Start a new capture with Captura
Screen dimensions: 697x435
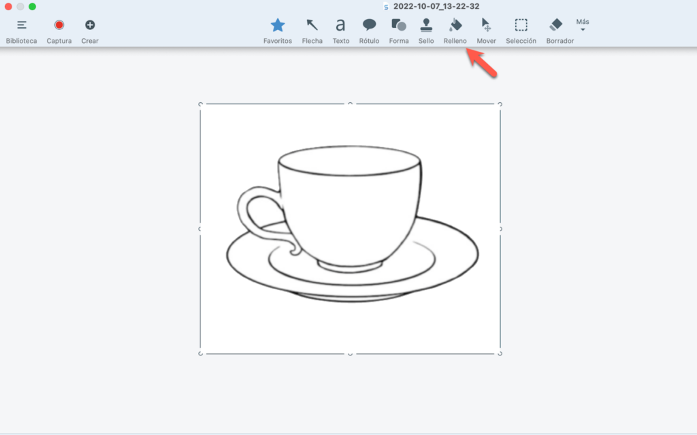click(59, 25)
